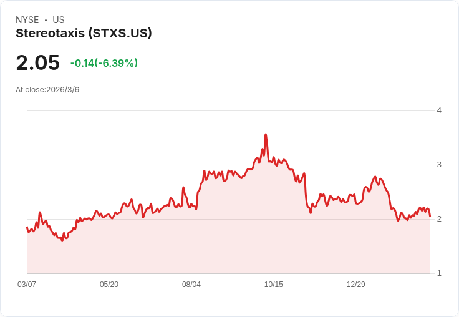Select the 10/15 date on x-axis
The height and width of the screenshot is (317, 459).
coord(274,285)
